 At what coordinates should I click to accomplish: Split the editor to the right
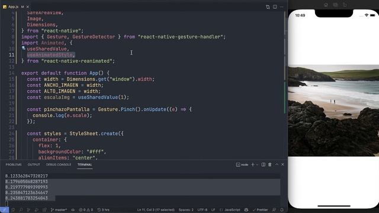tap(275, 7)
